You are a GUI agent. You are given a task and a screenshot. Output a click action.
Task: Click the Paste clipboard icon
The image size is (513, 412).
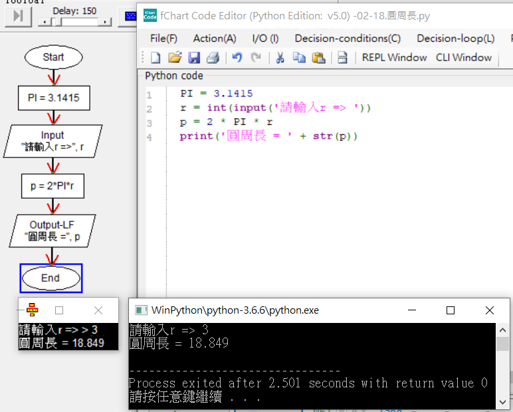[x=319, y=58]
